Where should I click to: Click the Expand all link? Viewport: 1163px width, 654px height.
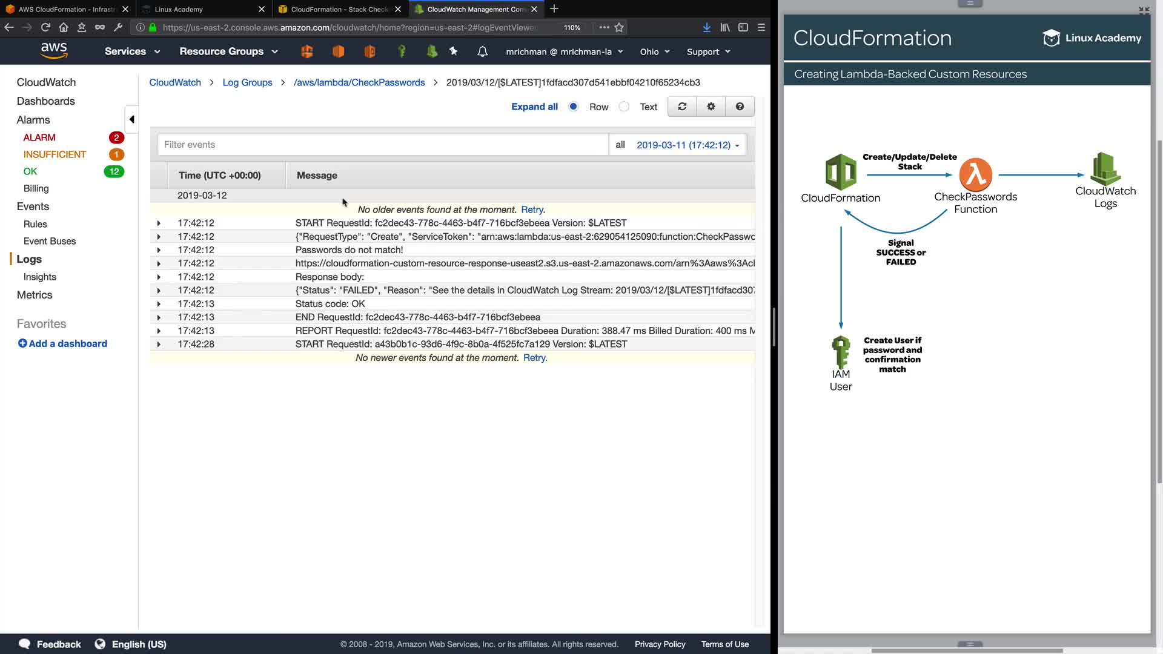pyautogui.click(x=534, y=107)
